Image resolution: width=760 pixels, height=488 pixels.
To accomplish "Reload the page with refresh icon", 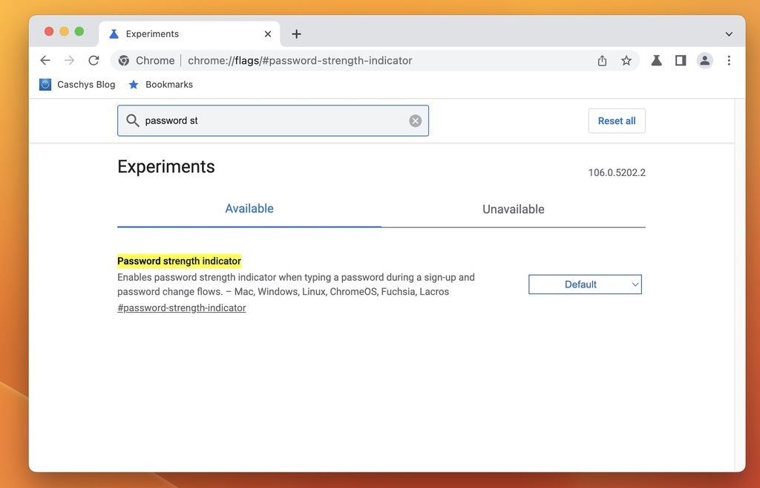I will [x=94, y=61].
